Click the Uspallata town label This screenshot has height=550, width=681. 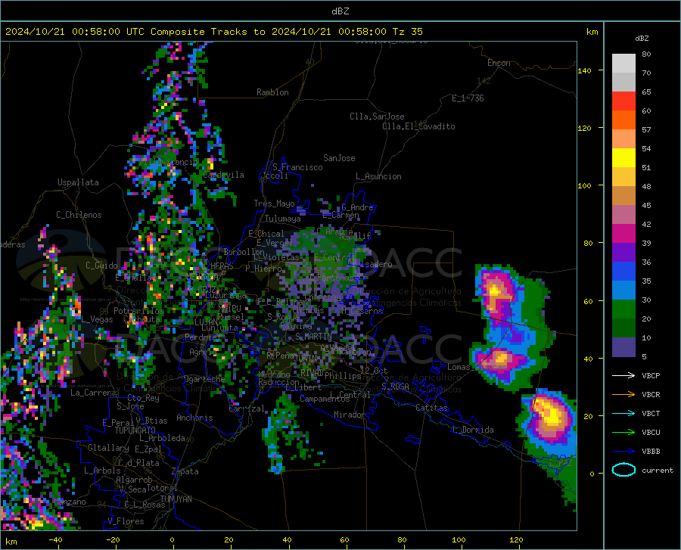point(78,182)
